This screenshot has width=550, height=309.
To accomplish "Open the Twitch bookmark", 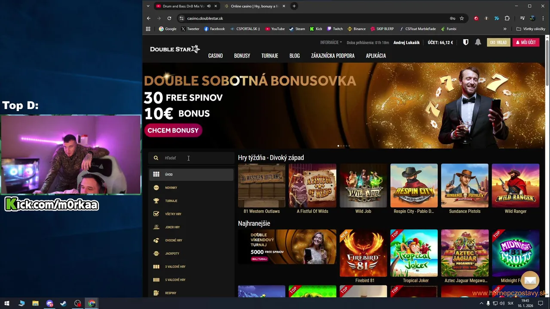I will [335, 29].
